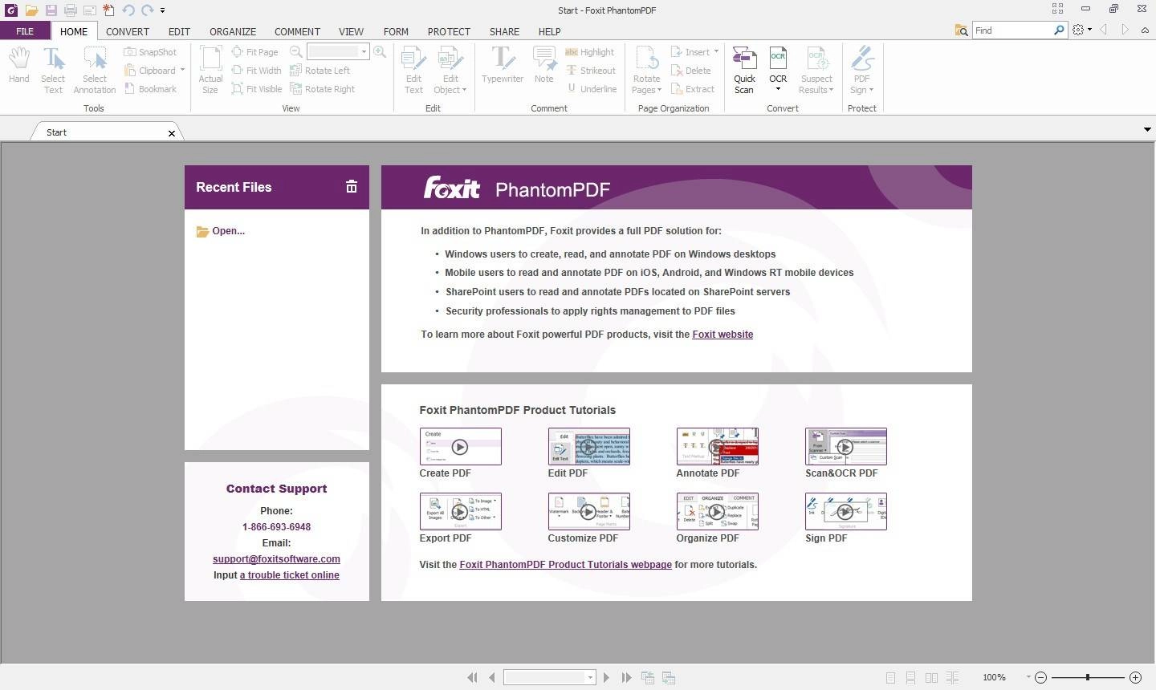Click Open... in Recent Files

[x=221, y=231]
